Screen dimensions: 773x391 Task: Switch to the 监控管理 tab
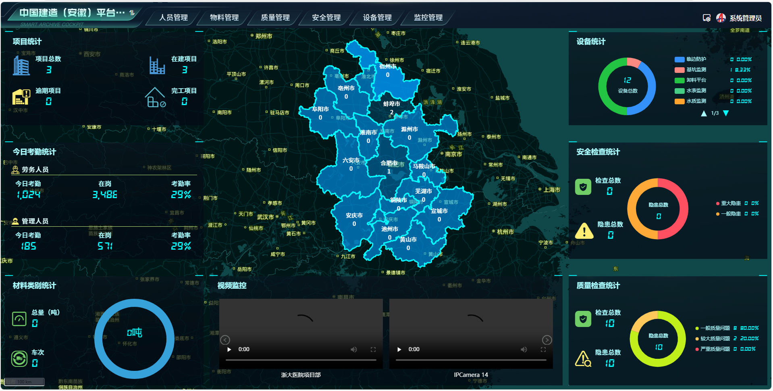(428, 17)
